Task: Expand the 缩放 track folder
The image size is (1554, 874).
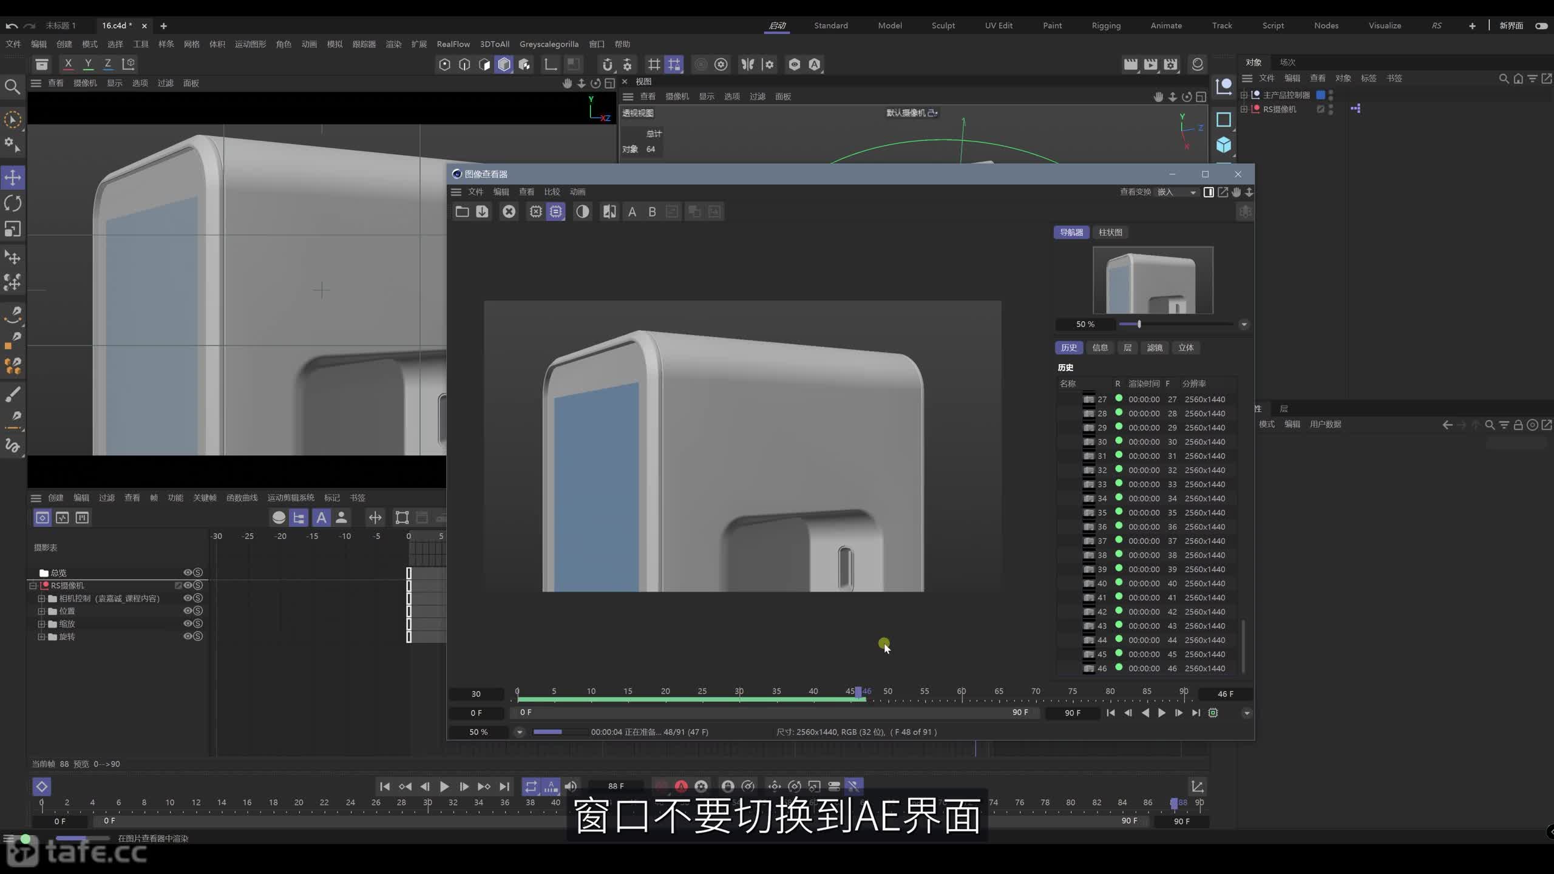Action: click(x=41, y=624)
